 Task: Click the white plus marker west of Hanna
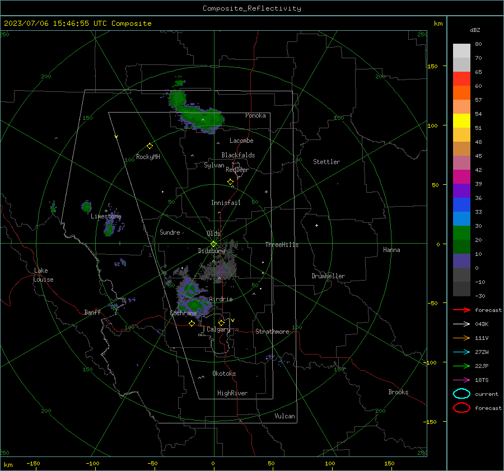coord(316,225)
